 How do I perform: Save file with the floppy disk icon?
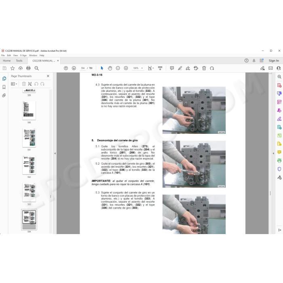(4, 68)
